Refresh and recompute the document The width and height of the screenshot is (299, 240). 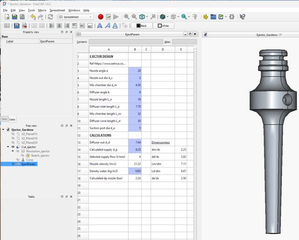tap(50, 17)
